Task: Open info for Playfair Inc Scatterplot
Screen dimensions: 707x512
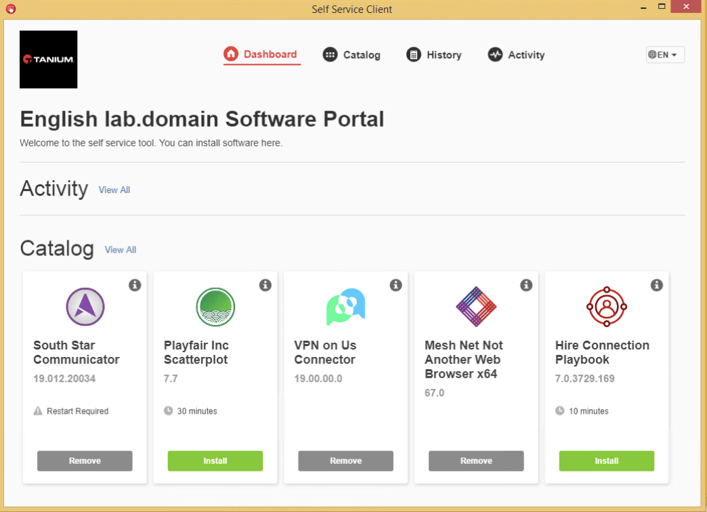Action: coord(265,285)
